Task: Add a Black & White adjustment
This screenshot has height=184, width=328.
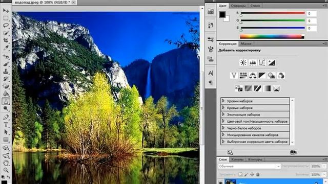Action: tap(262, 76)
